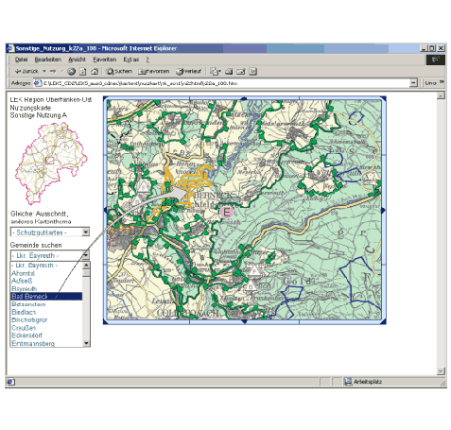Image resolution: width=451 pixels, height=430 pixels.
Task: Click the Edit page toolbar icon
Action: pos(241,72)
